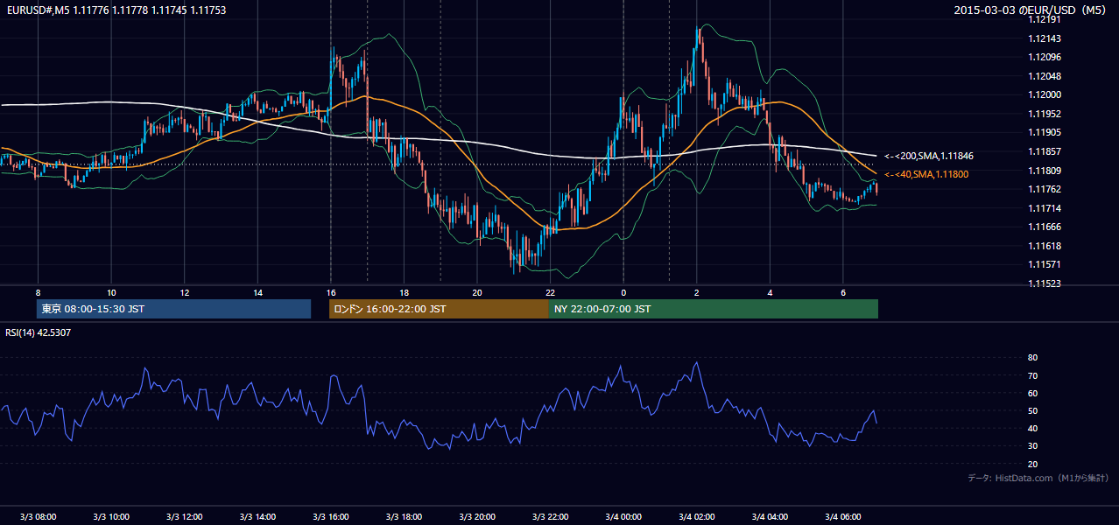Click the 3/4 02:00 time axis label
The image size is (1119, 525).
coord(697,516)
